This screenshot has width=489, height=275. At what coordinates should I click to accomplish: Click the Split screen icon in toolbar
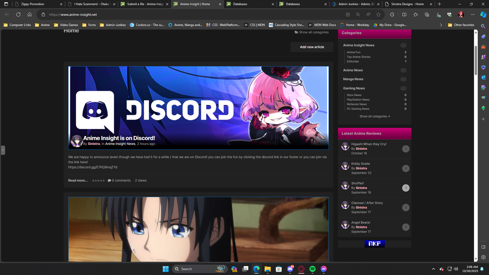pyautogui.click(x=404, y=15)
